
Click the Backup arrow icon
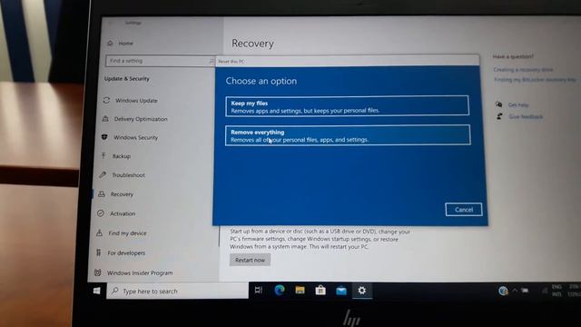[103, 155]
